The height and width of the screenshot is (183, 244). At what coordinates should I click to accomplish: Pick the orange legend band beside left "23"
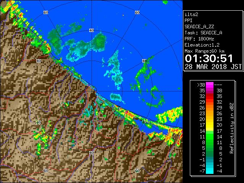pyautogui.click(x=210, y=114)
